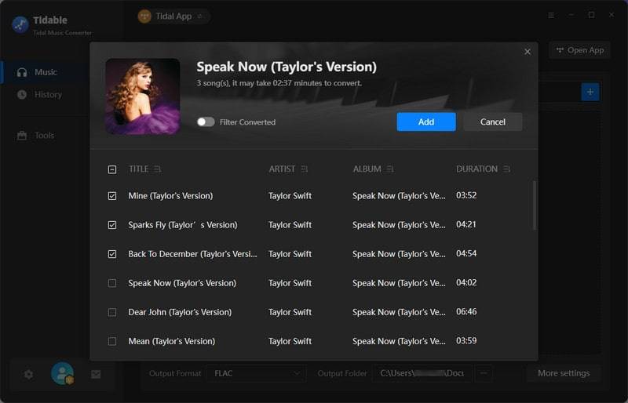Select the Music sidebar tab
Screen dimensions: 628x403
(46, 72)
